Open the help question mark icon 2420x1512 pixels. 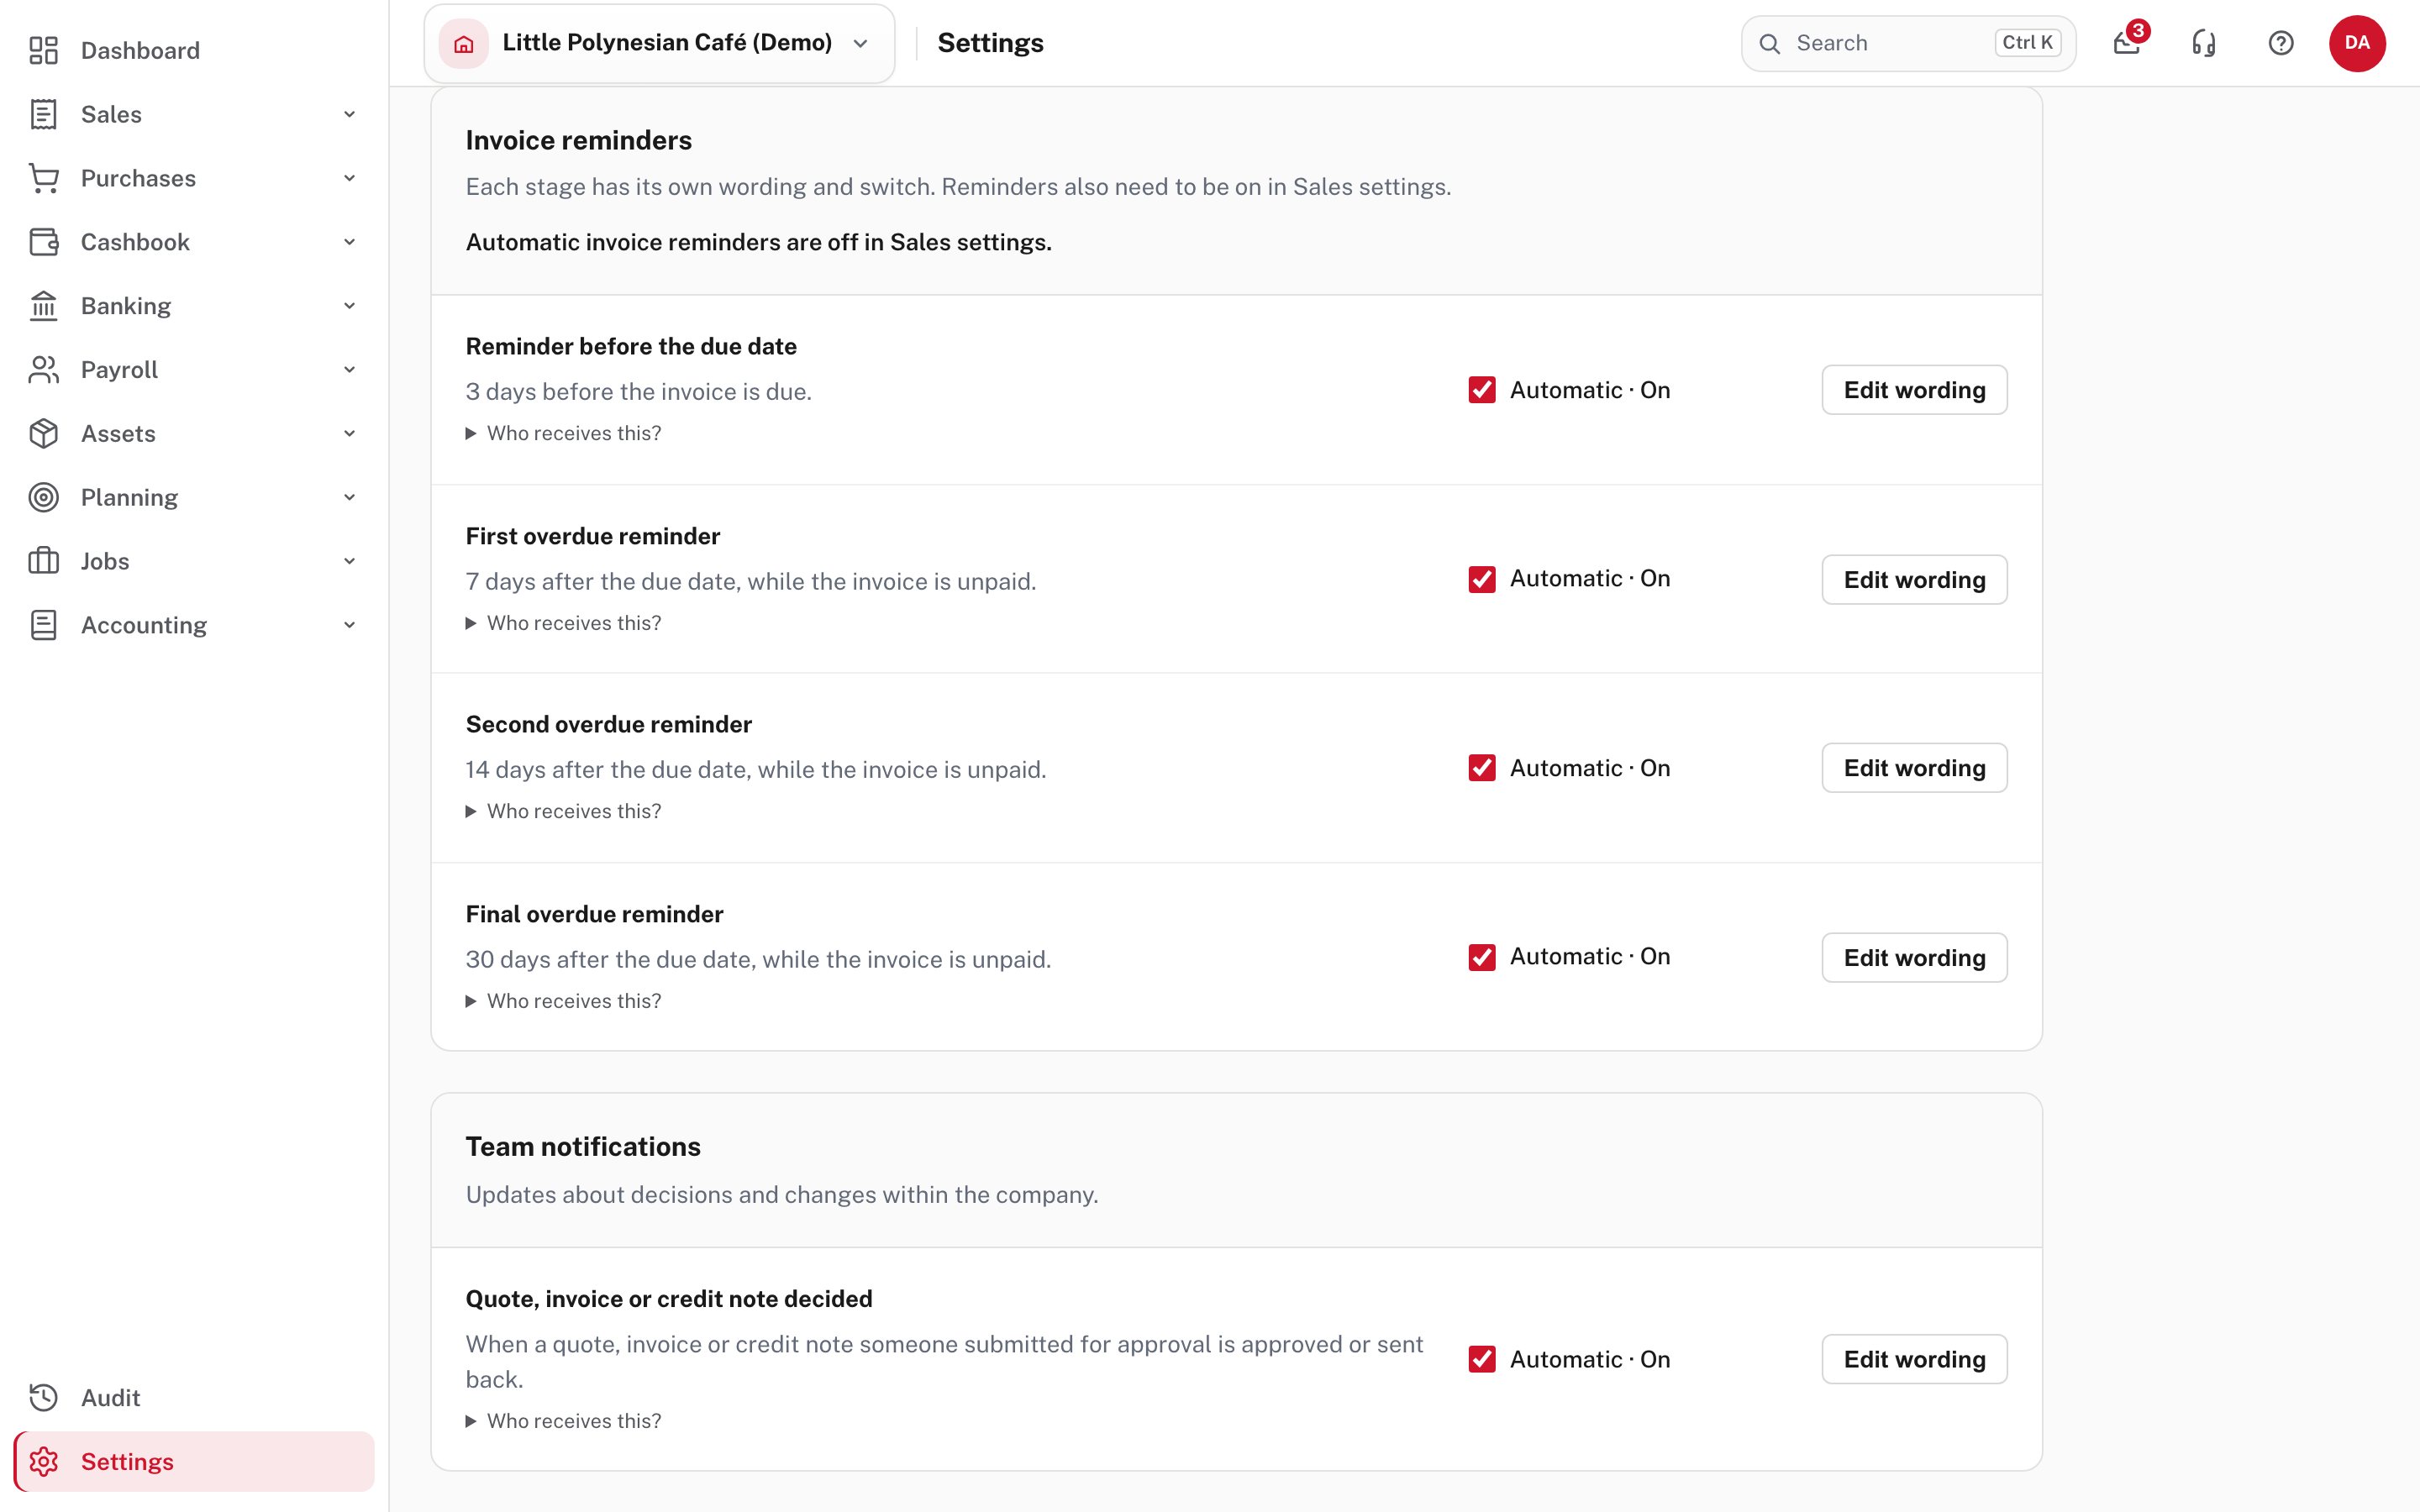click(x=2281, y=43)
